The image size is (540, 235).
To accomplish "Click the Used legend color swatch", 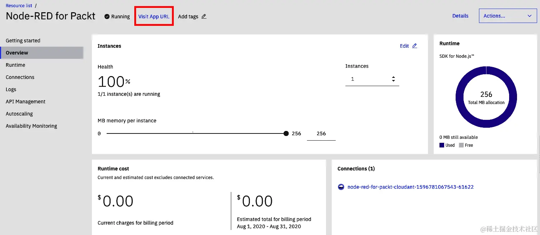I will click(x=442, y=145).
